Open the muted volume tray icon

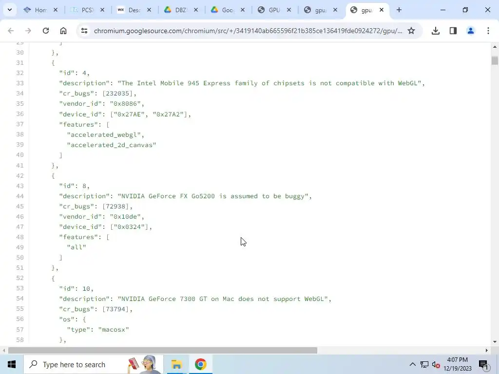(436, 364)
